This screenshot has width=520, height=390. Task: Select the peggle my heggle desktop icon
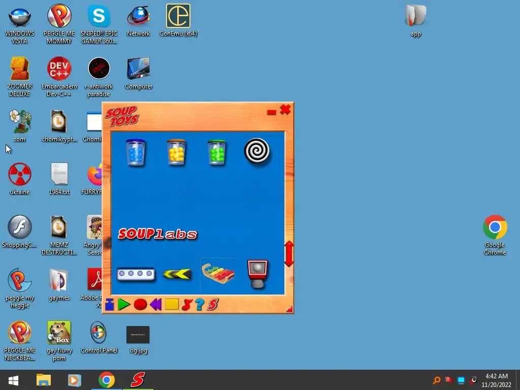point(20,288)
